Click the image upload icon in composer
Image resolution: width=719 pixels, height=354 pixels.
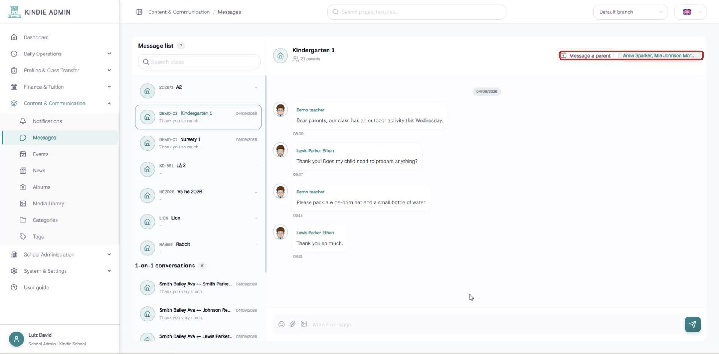[304, 324]
